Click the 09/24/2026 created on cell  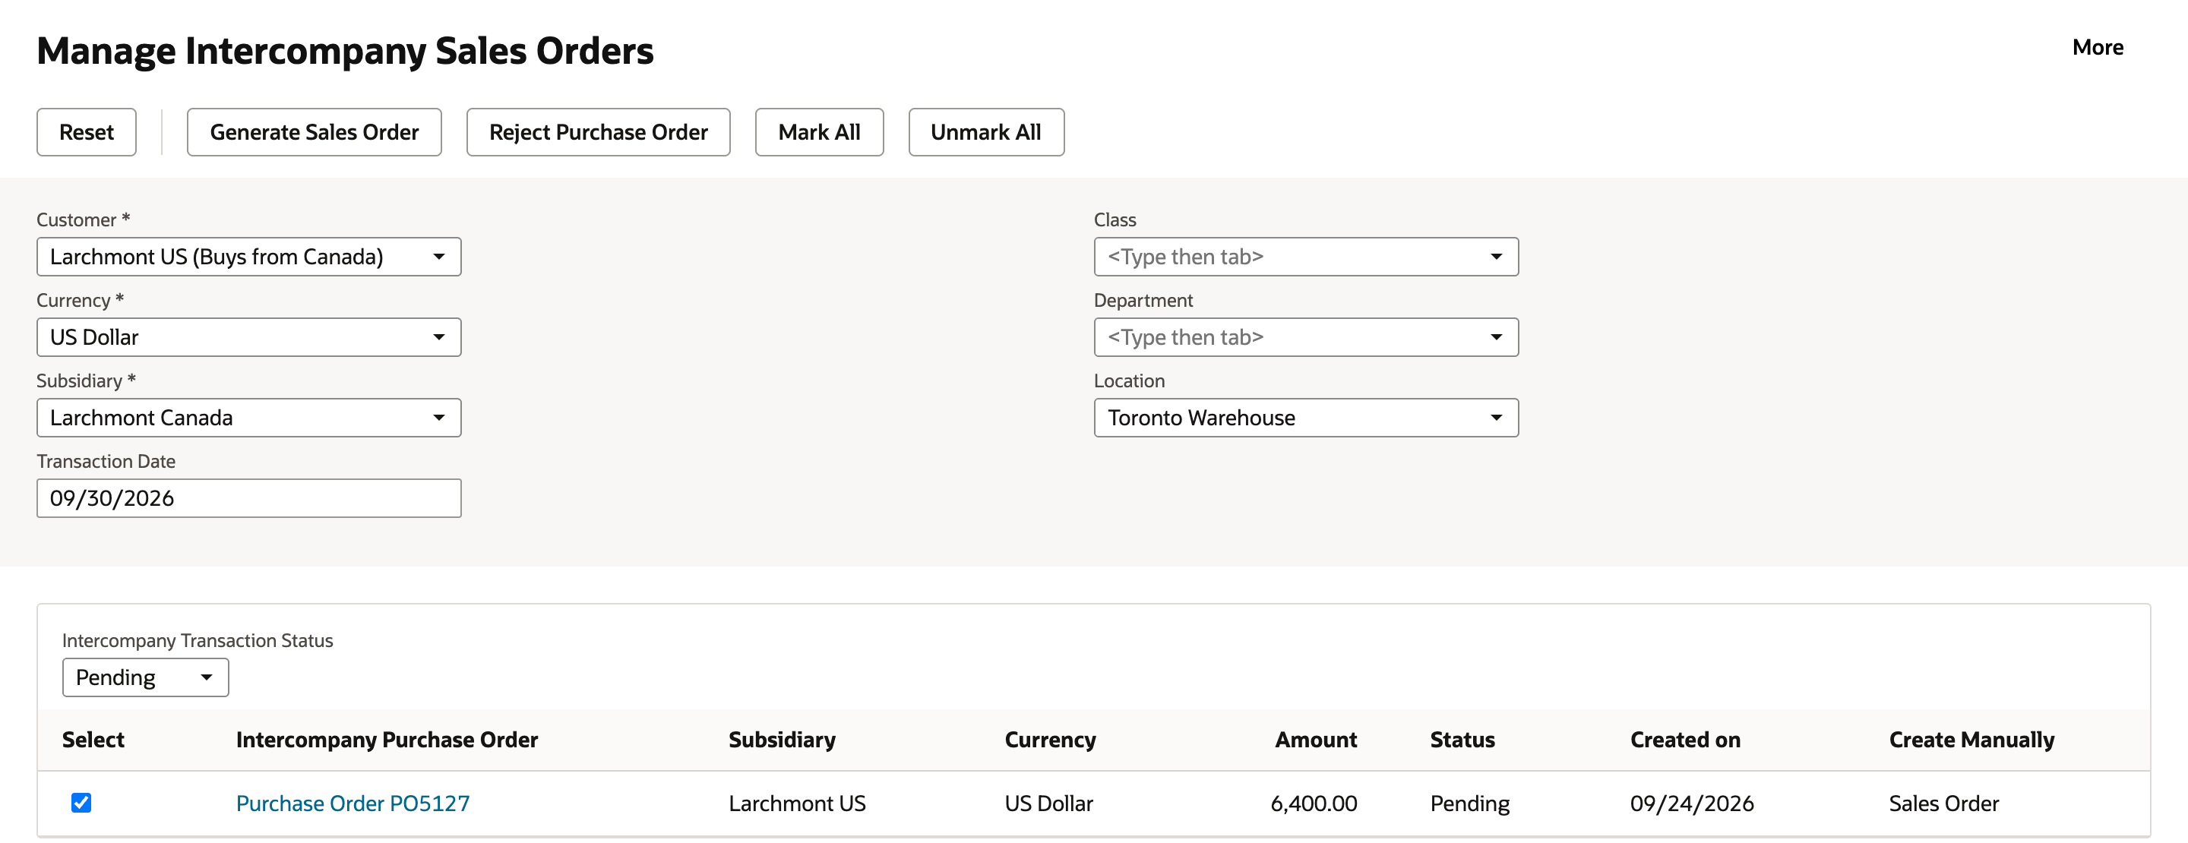[1691, 803]
